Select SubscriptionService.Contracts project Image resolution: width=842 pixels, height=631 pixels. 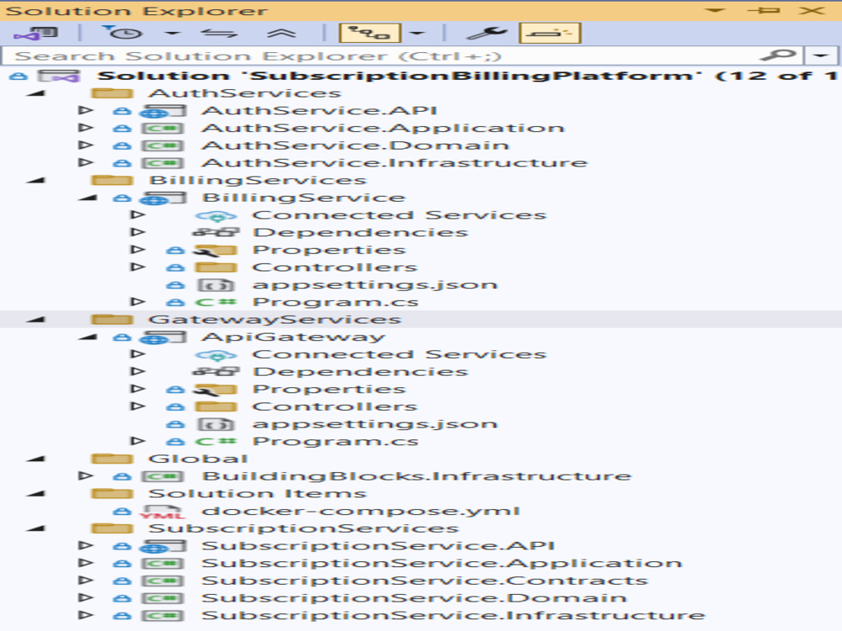click(x=424, y=581)
